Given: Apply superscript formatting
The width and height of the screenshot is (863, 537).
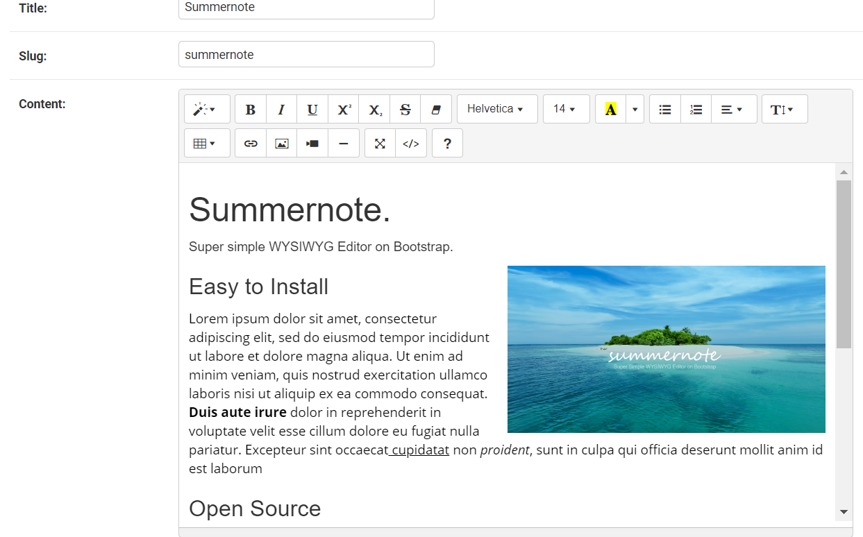Looking at the screenshot, I should (x=343, y=109).
